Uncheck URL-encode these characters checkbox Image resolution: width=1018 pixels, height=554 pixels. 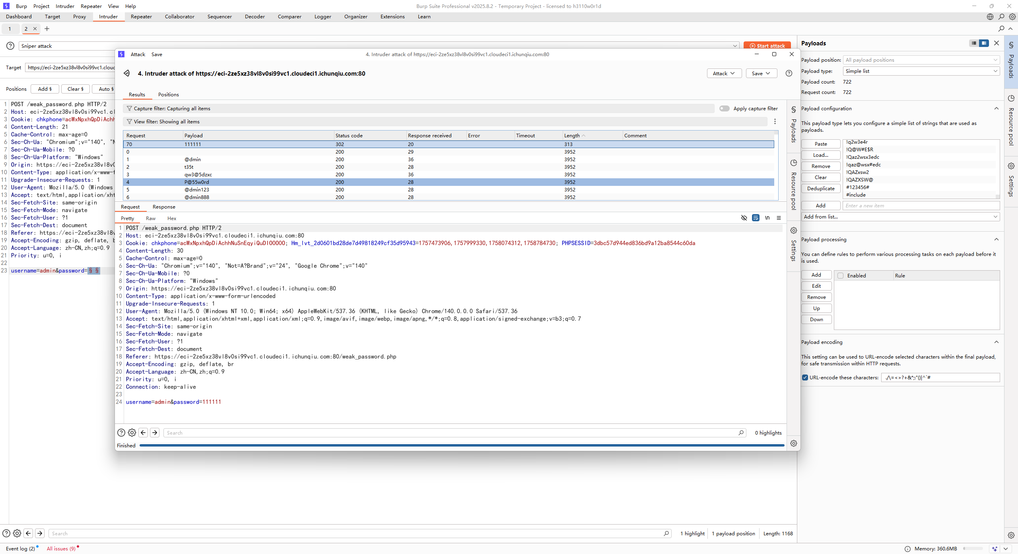point(805,377)
